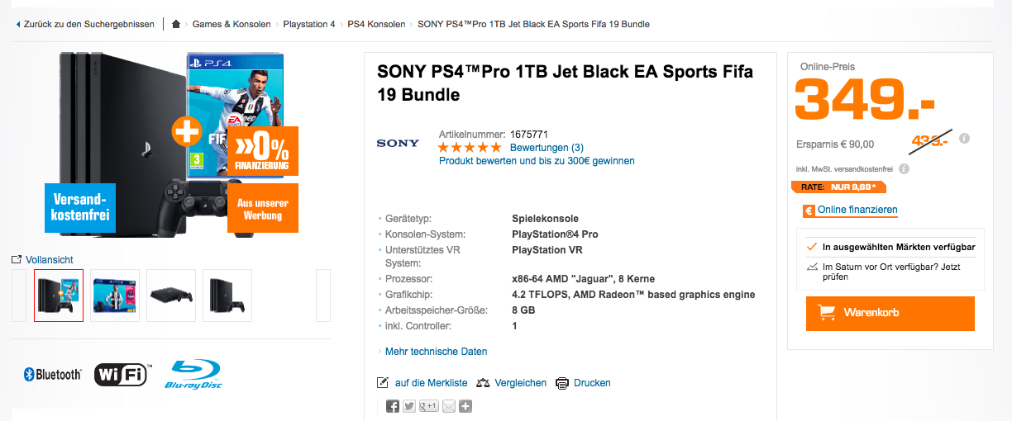Expand Mehr technische Daten
The image size is (1012, 421).
pos(436,352)
